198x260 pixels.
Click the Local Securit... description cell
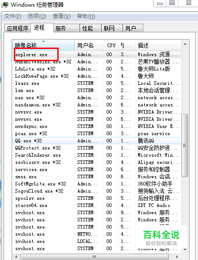159,83
